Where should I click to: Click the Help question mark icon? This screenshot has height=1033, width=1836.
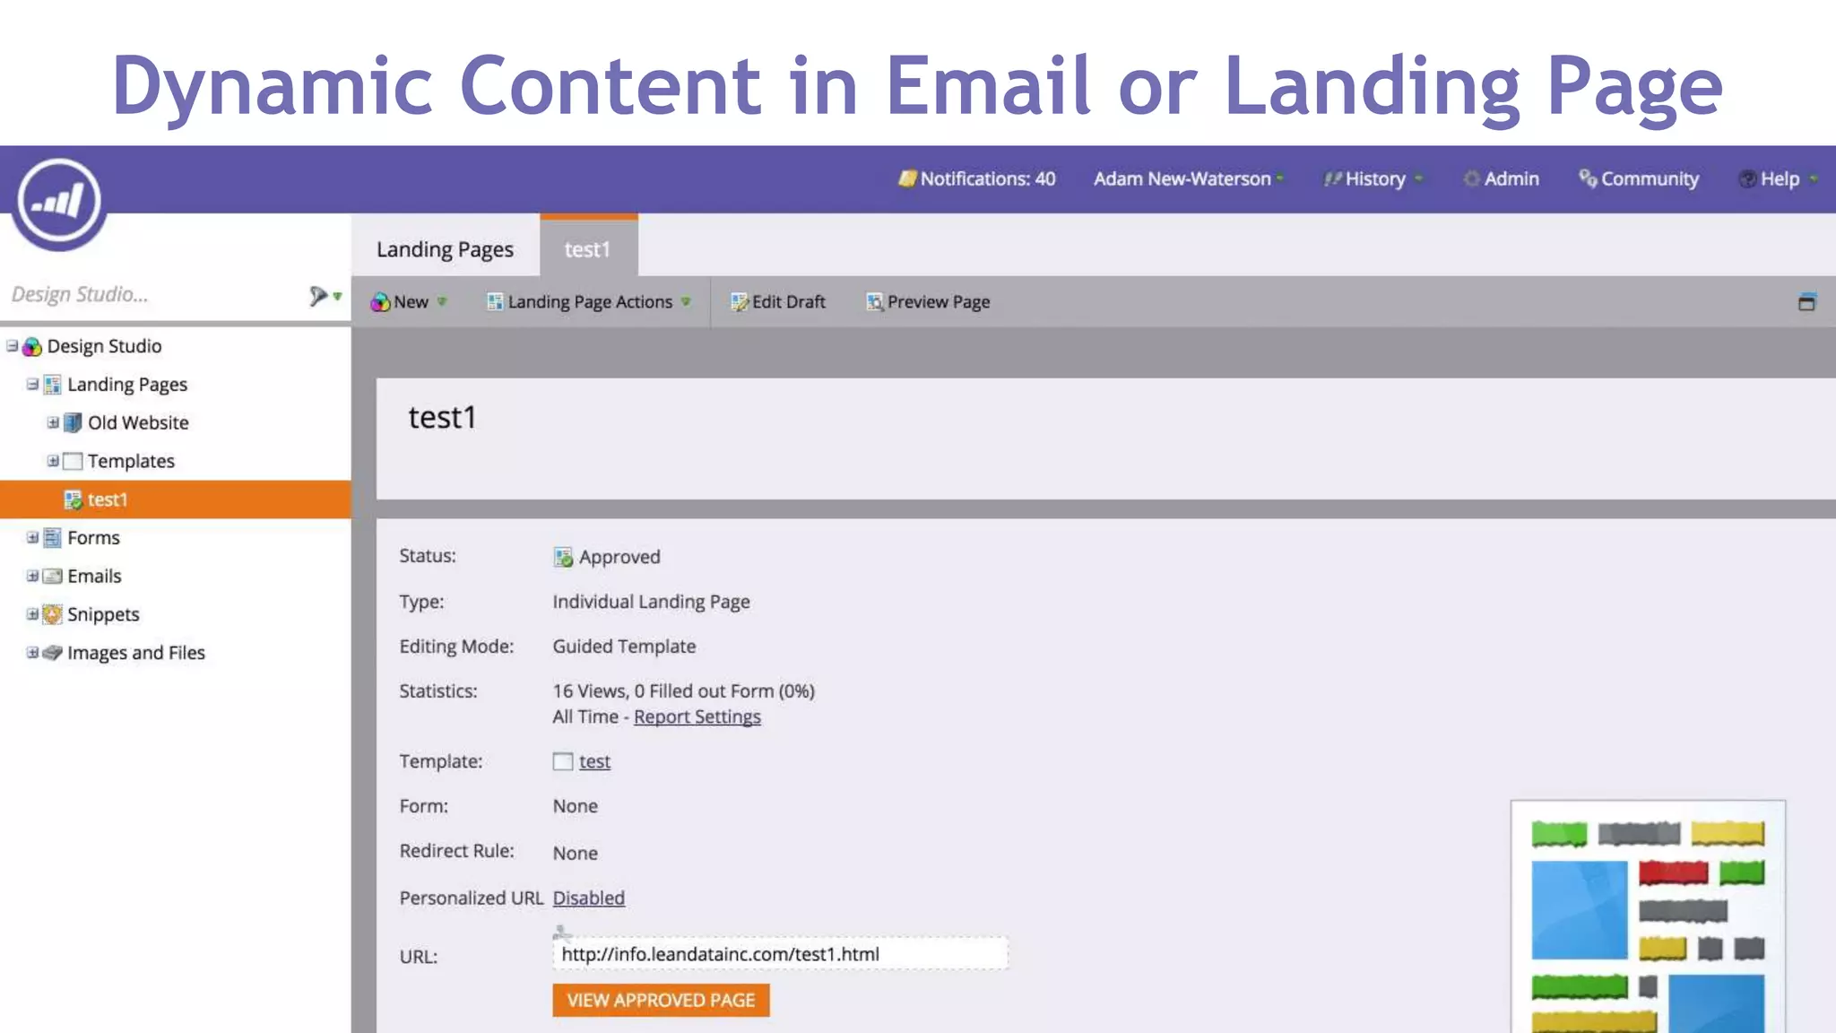pos(1747,178)
